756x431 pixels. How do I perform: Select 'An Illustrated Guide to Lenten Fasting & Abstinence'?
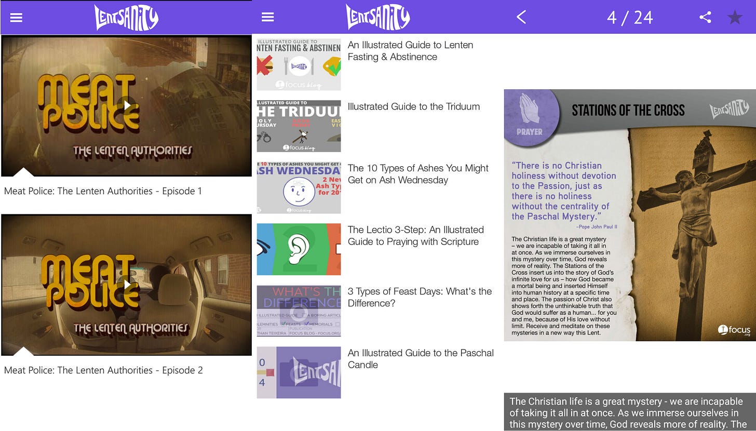pyautogui.click(x=410, y=51)
